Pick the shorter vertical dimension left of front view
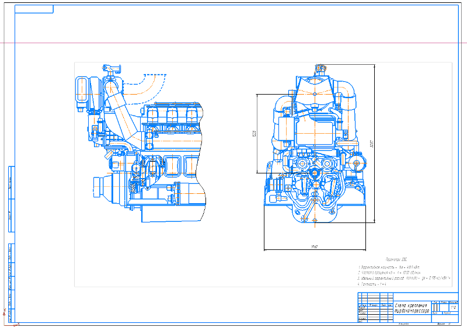Screen dimensions: 467x327 [257, 133]
